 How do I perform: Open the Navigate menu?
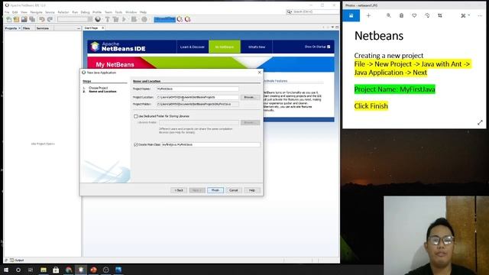pyautogui.click(x=36, y=12)
